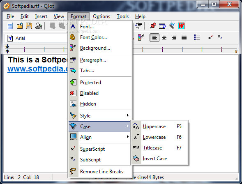This screenshot has height=184, width=242.
Task: Choose Paragraph... from the Format menu
Action: point(100,60)
